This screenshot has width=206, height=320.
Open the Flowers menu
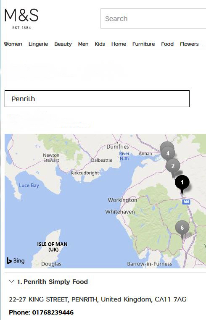coord(189,44)
